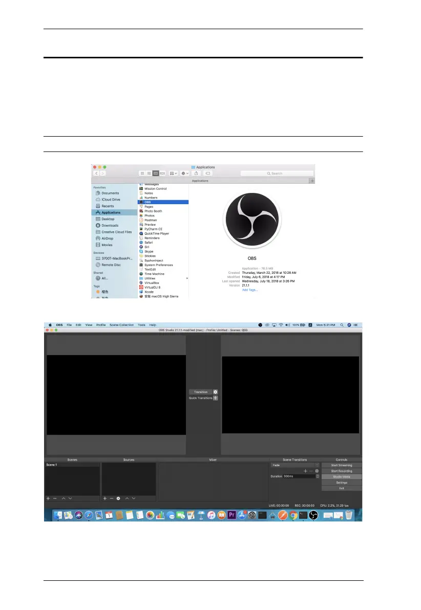
Task: Open the Profile menu in menu bar
Action: [101, 325]
